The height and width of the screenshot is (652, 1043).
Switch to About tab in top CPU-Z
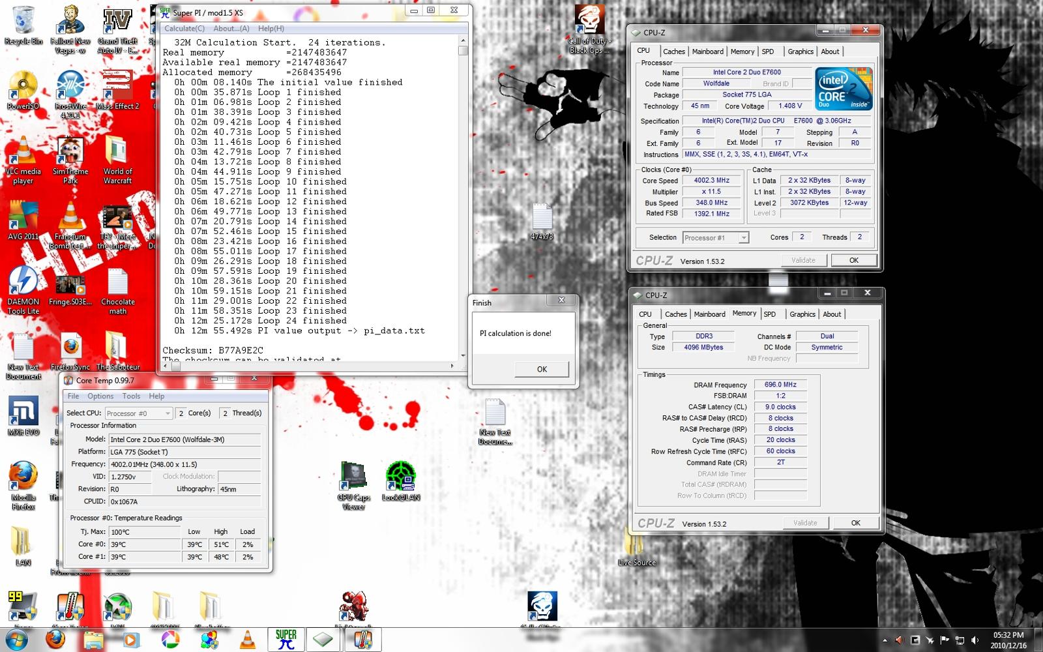point(830,52)
